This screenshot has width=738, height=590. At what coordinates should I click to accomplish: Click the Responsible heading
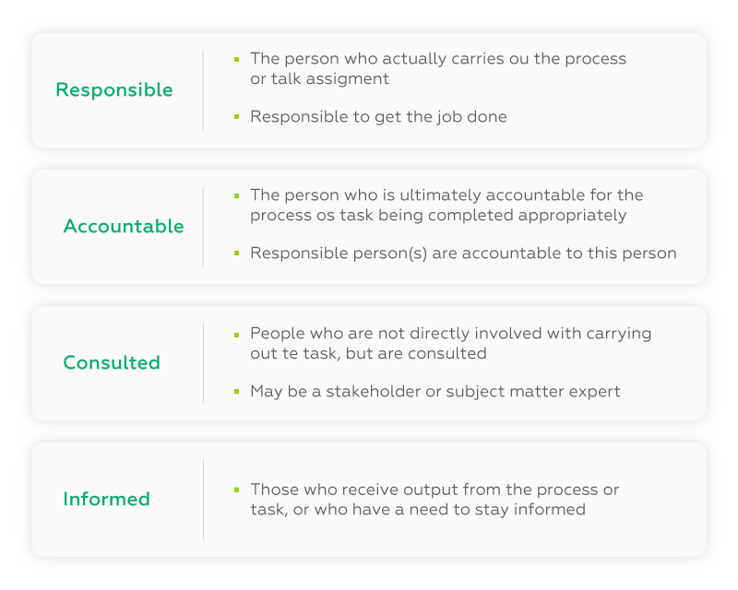coord(114,89)
